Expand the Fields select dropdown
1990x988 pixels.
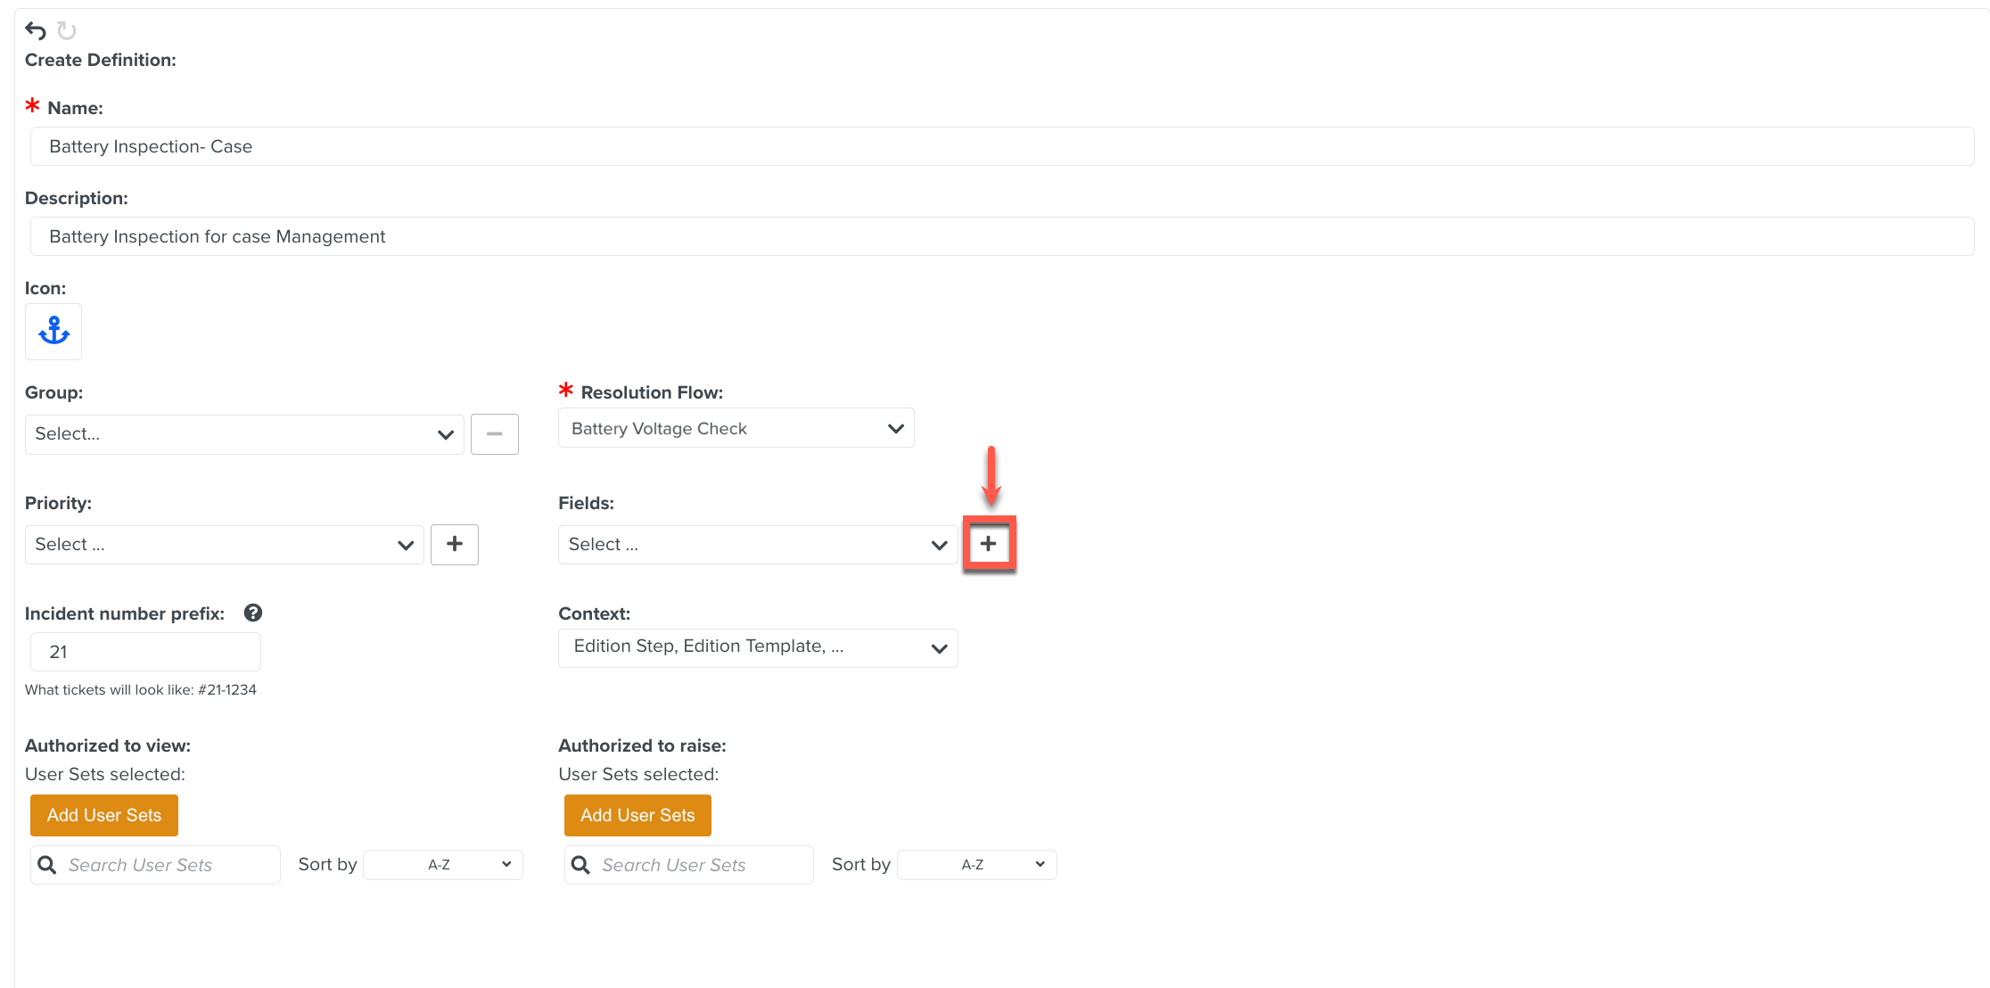pyautogui.click(x=757, y=545)
